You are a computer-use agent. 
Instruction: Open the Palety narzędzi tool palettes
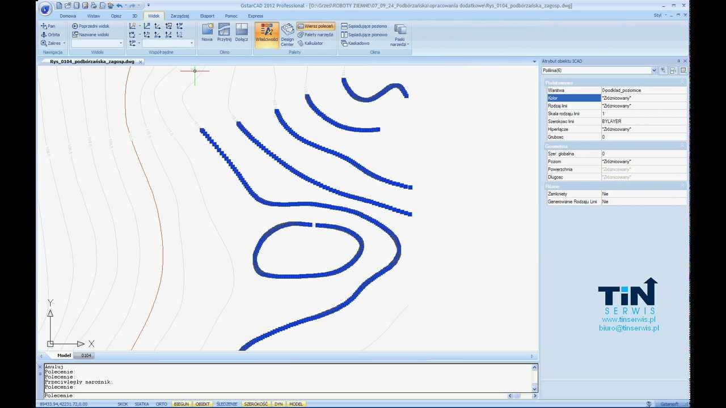tap(315, 35)
